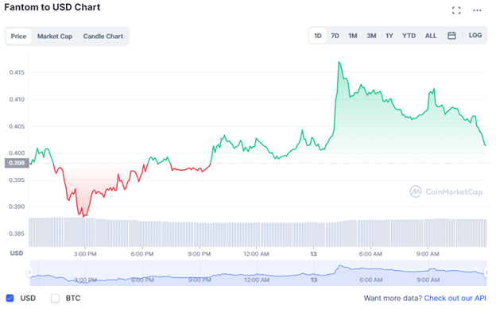
Task: Select the ALL time range
Action: (x=431, y=36)
